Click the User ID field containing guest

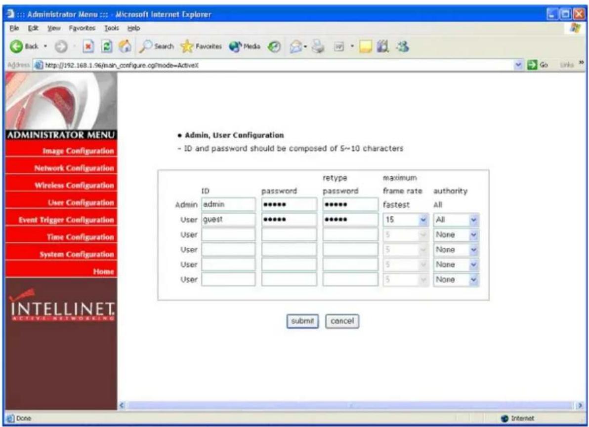coord(228,220)
